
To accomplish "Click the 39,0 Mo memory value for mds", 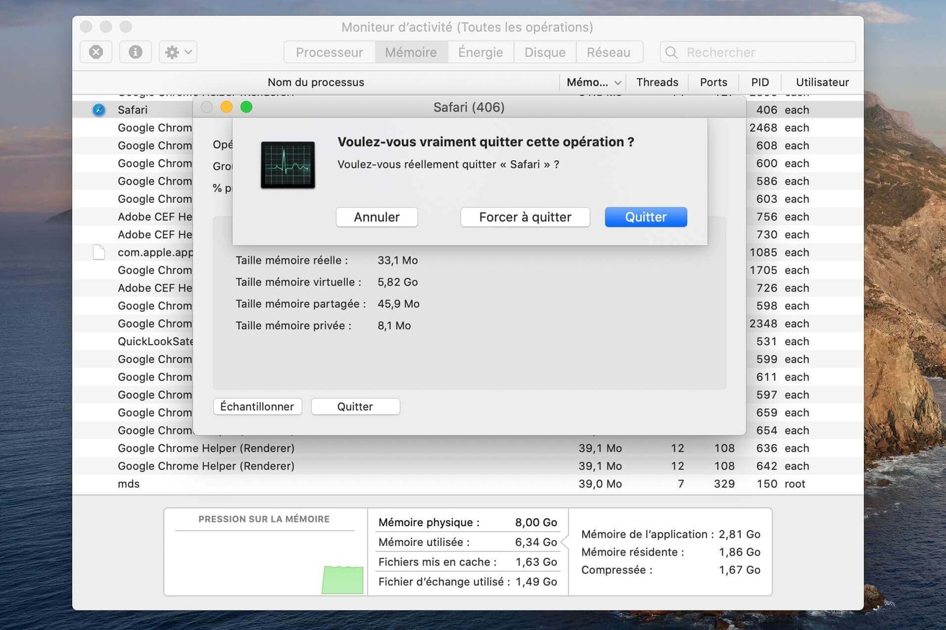I will 600,484.
